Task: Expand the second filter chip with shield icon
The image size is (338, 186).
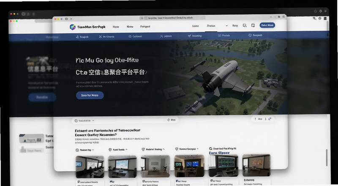Action: click(x=118, y=150)
